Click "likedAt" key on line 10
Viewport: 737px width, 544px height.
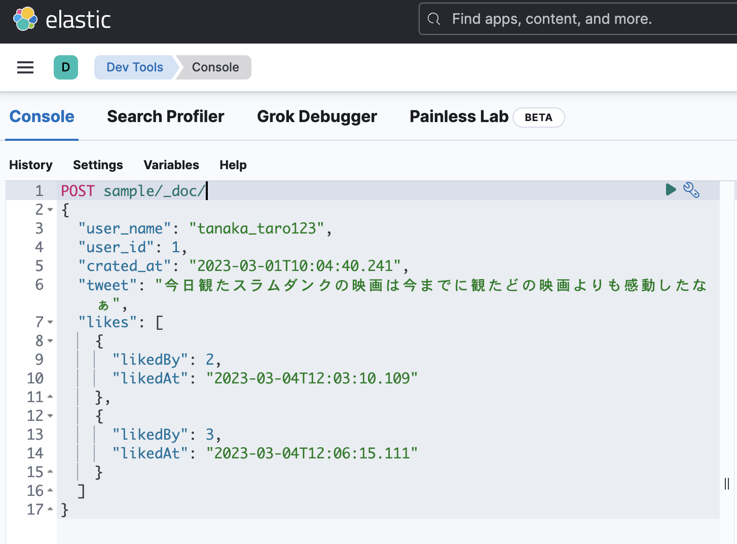[x=150, y=378]
